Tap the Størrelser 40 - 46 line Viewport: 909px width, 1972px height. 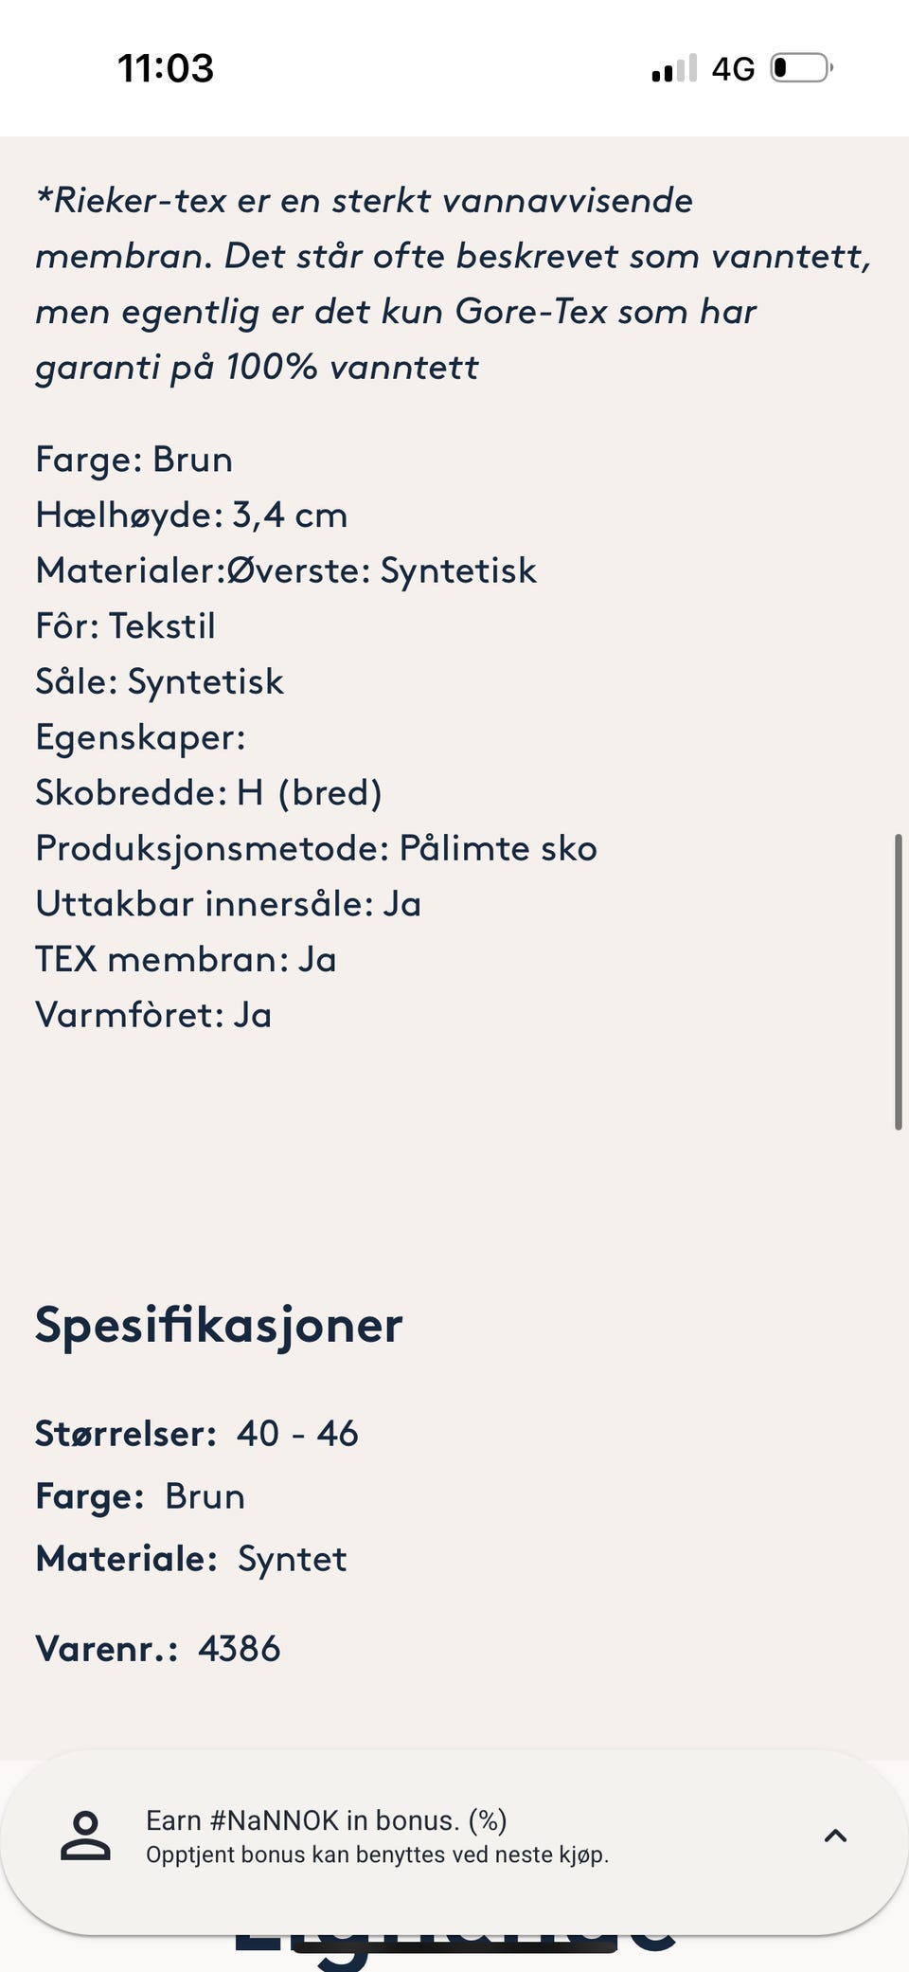197,1434
